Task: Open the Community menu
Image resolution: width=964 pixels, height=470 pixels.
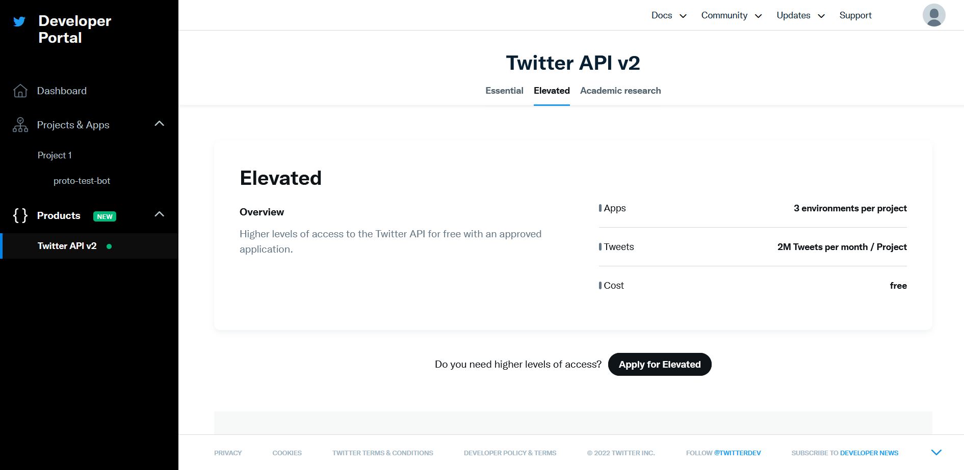Action: pos(724,15)
